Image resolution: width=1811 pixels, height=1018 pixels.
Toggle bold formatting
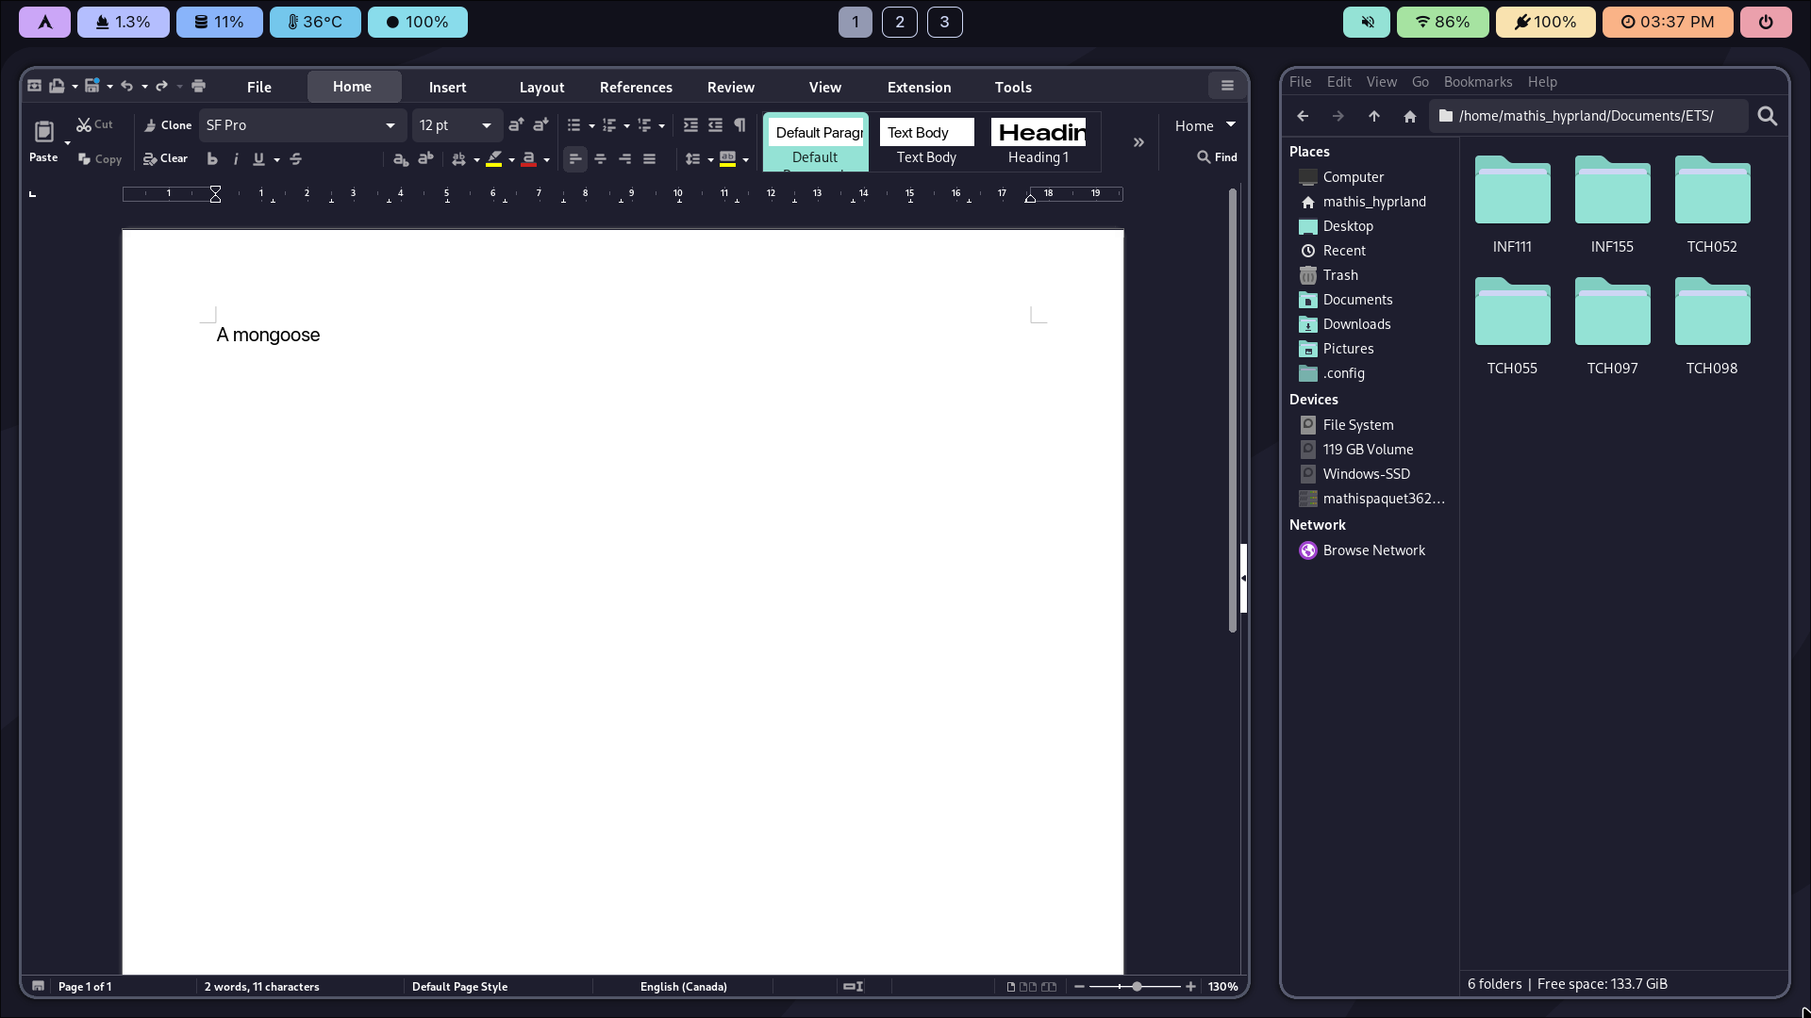[212, 159]
